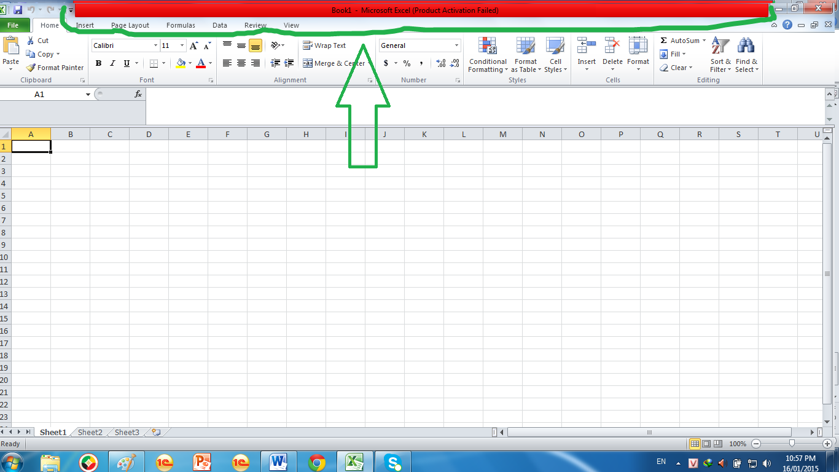The width and height of the screenshot is (839, 472).
Task: Toggle Wrap Text on selected cell
Action: [x=324, y=45]
